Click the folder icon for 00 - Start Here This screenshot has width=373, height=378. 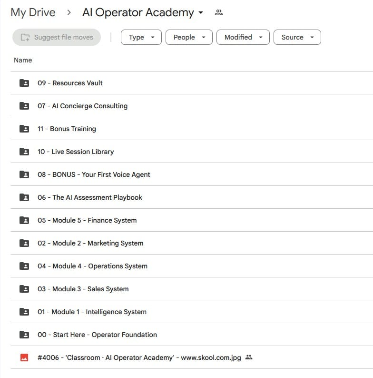(24, 335)
